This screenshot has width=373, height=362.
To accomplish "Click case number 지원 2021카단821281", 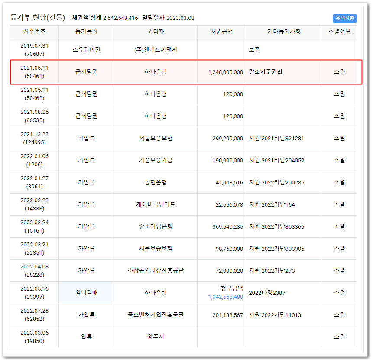I will 276,138.
